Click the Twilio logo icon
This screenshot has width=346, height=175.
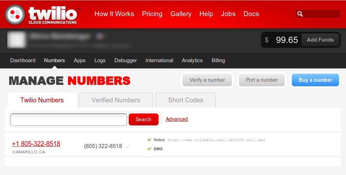(15, 15)
